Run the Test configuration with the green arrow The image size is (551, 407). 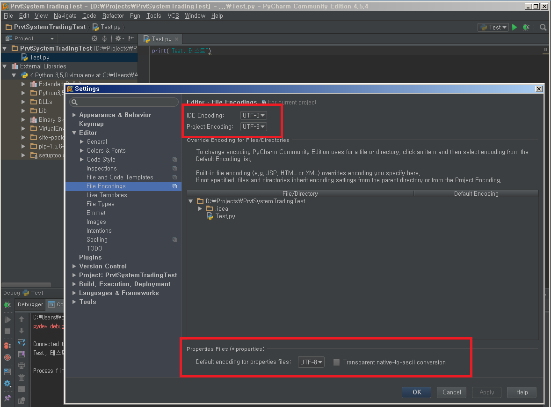click(515, 27)
